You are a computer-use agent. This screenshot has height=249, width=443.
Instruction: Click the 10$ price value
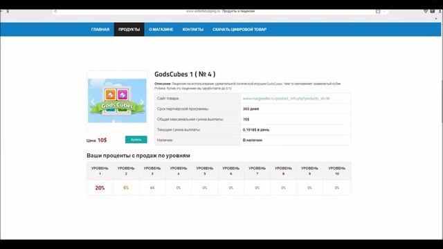[102, 140]
